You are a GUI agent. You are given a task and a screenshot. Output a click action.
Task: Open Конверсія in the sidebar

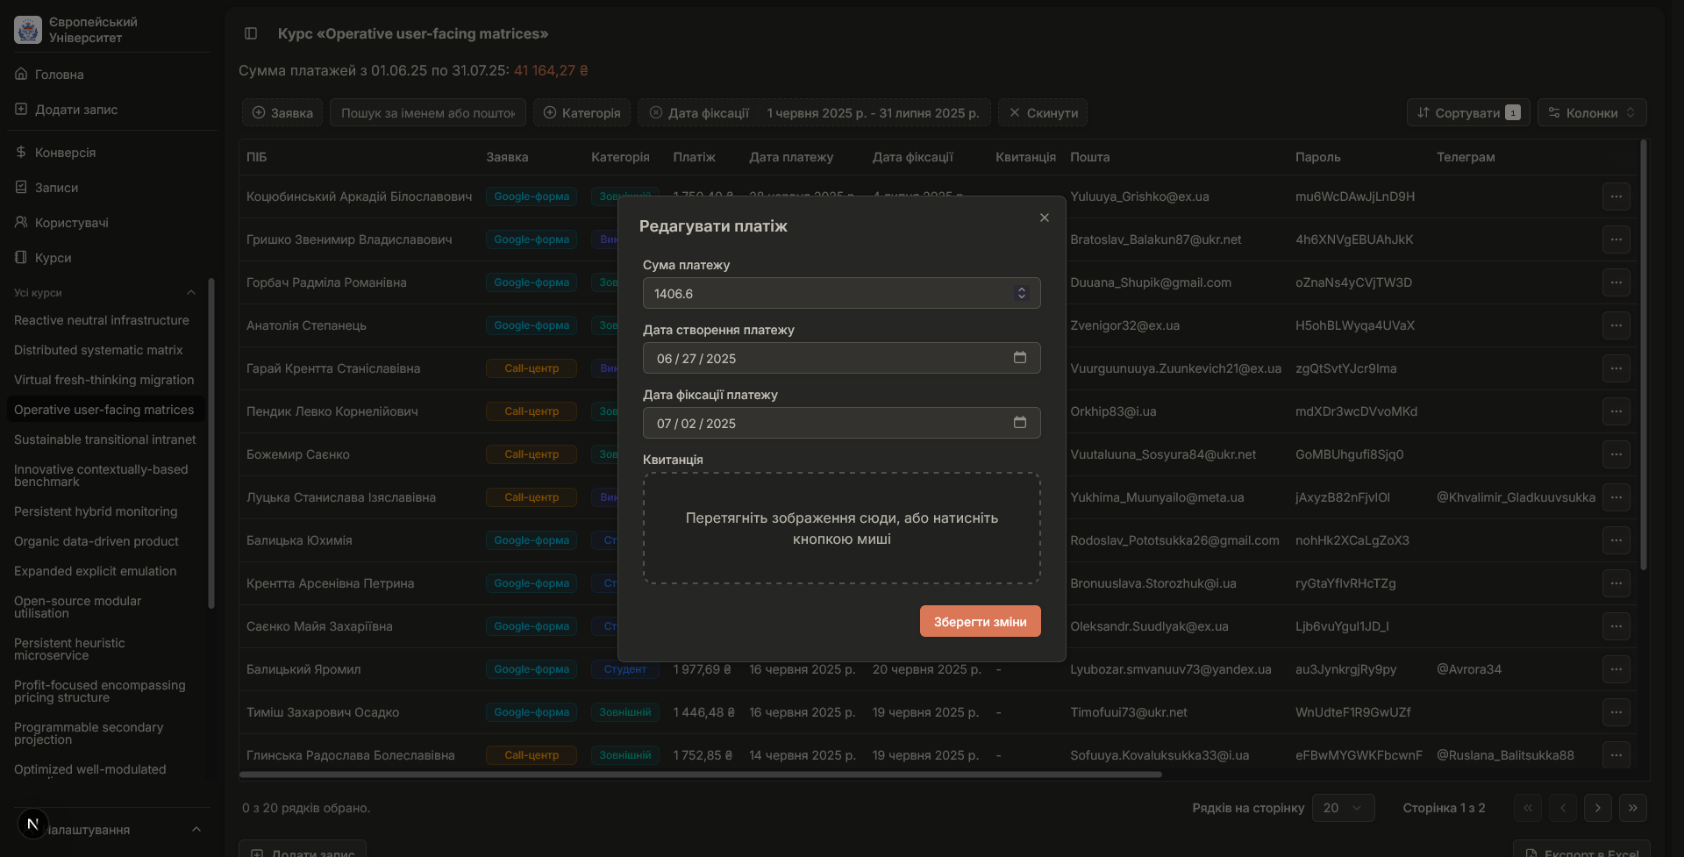pyautogui.click(x=65, y=153)
